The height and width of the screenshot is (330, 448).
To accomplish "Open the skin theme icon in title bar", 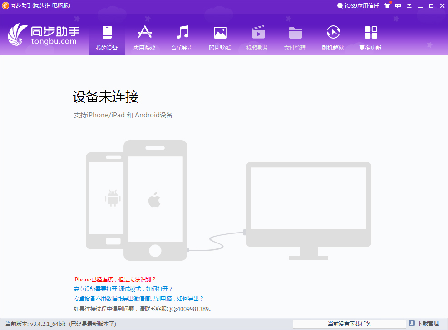I will (x=387, y=6).
